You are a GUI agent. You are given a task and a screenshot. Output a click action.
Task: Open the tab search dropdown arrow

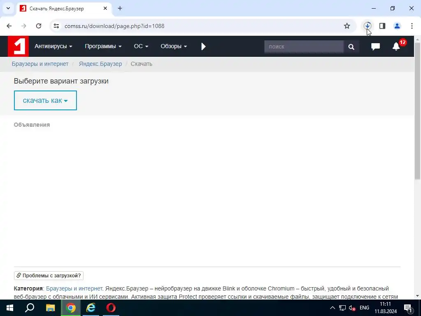point(8,8)
